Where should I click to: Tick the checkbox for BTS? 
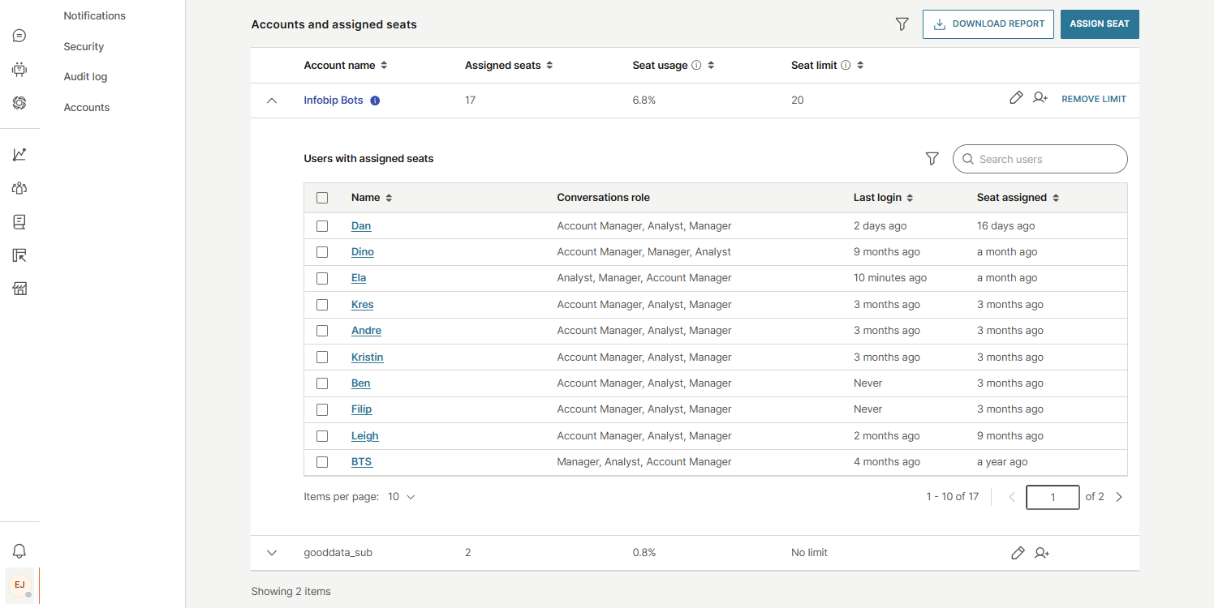(322, 462)
